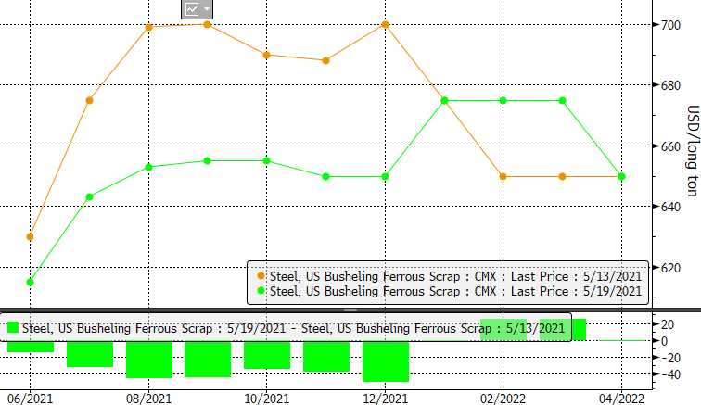Click the 10/2021 x-axis date label
This screenshot has height=405, width=701.
267,397
